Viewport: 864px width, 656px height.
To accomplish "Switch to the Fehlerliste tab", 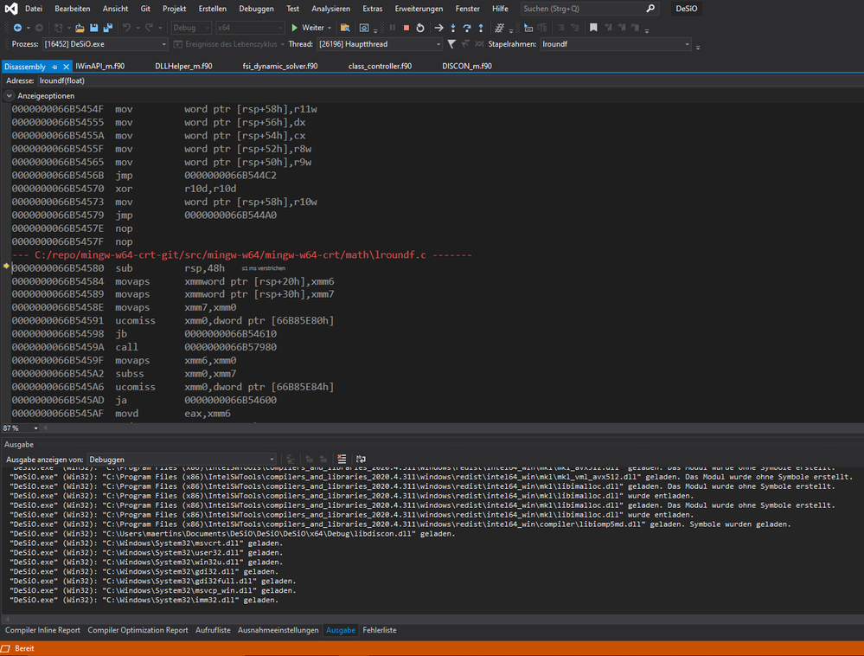I will click(x=380, y=630).
